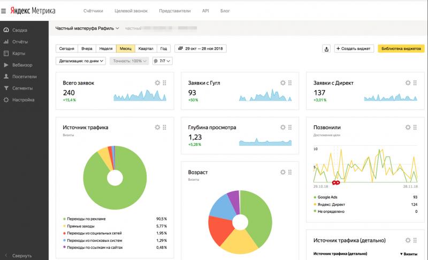Viewport: 428px width, 260px height.
Task: Sort by the Визиты column header
Action: click(409, 254)
